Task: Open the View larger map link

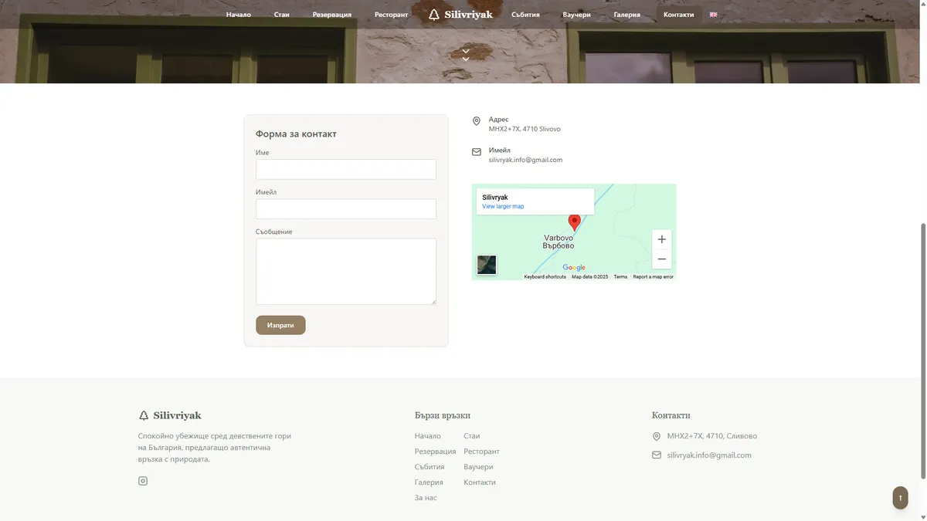Action: click(x=503, y=207)
